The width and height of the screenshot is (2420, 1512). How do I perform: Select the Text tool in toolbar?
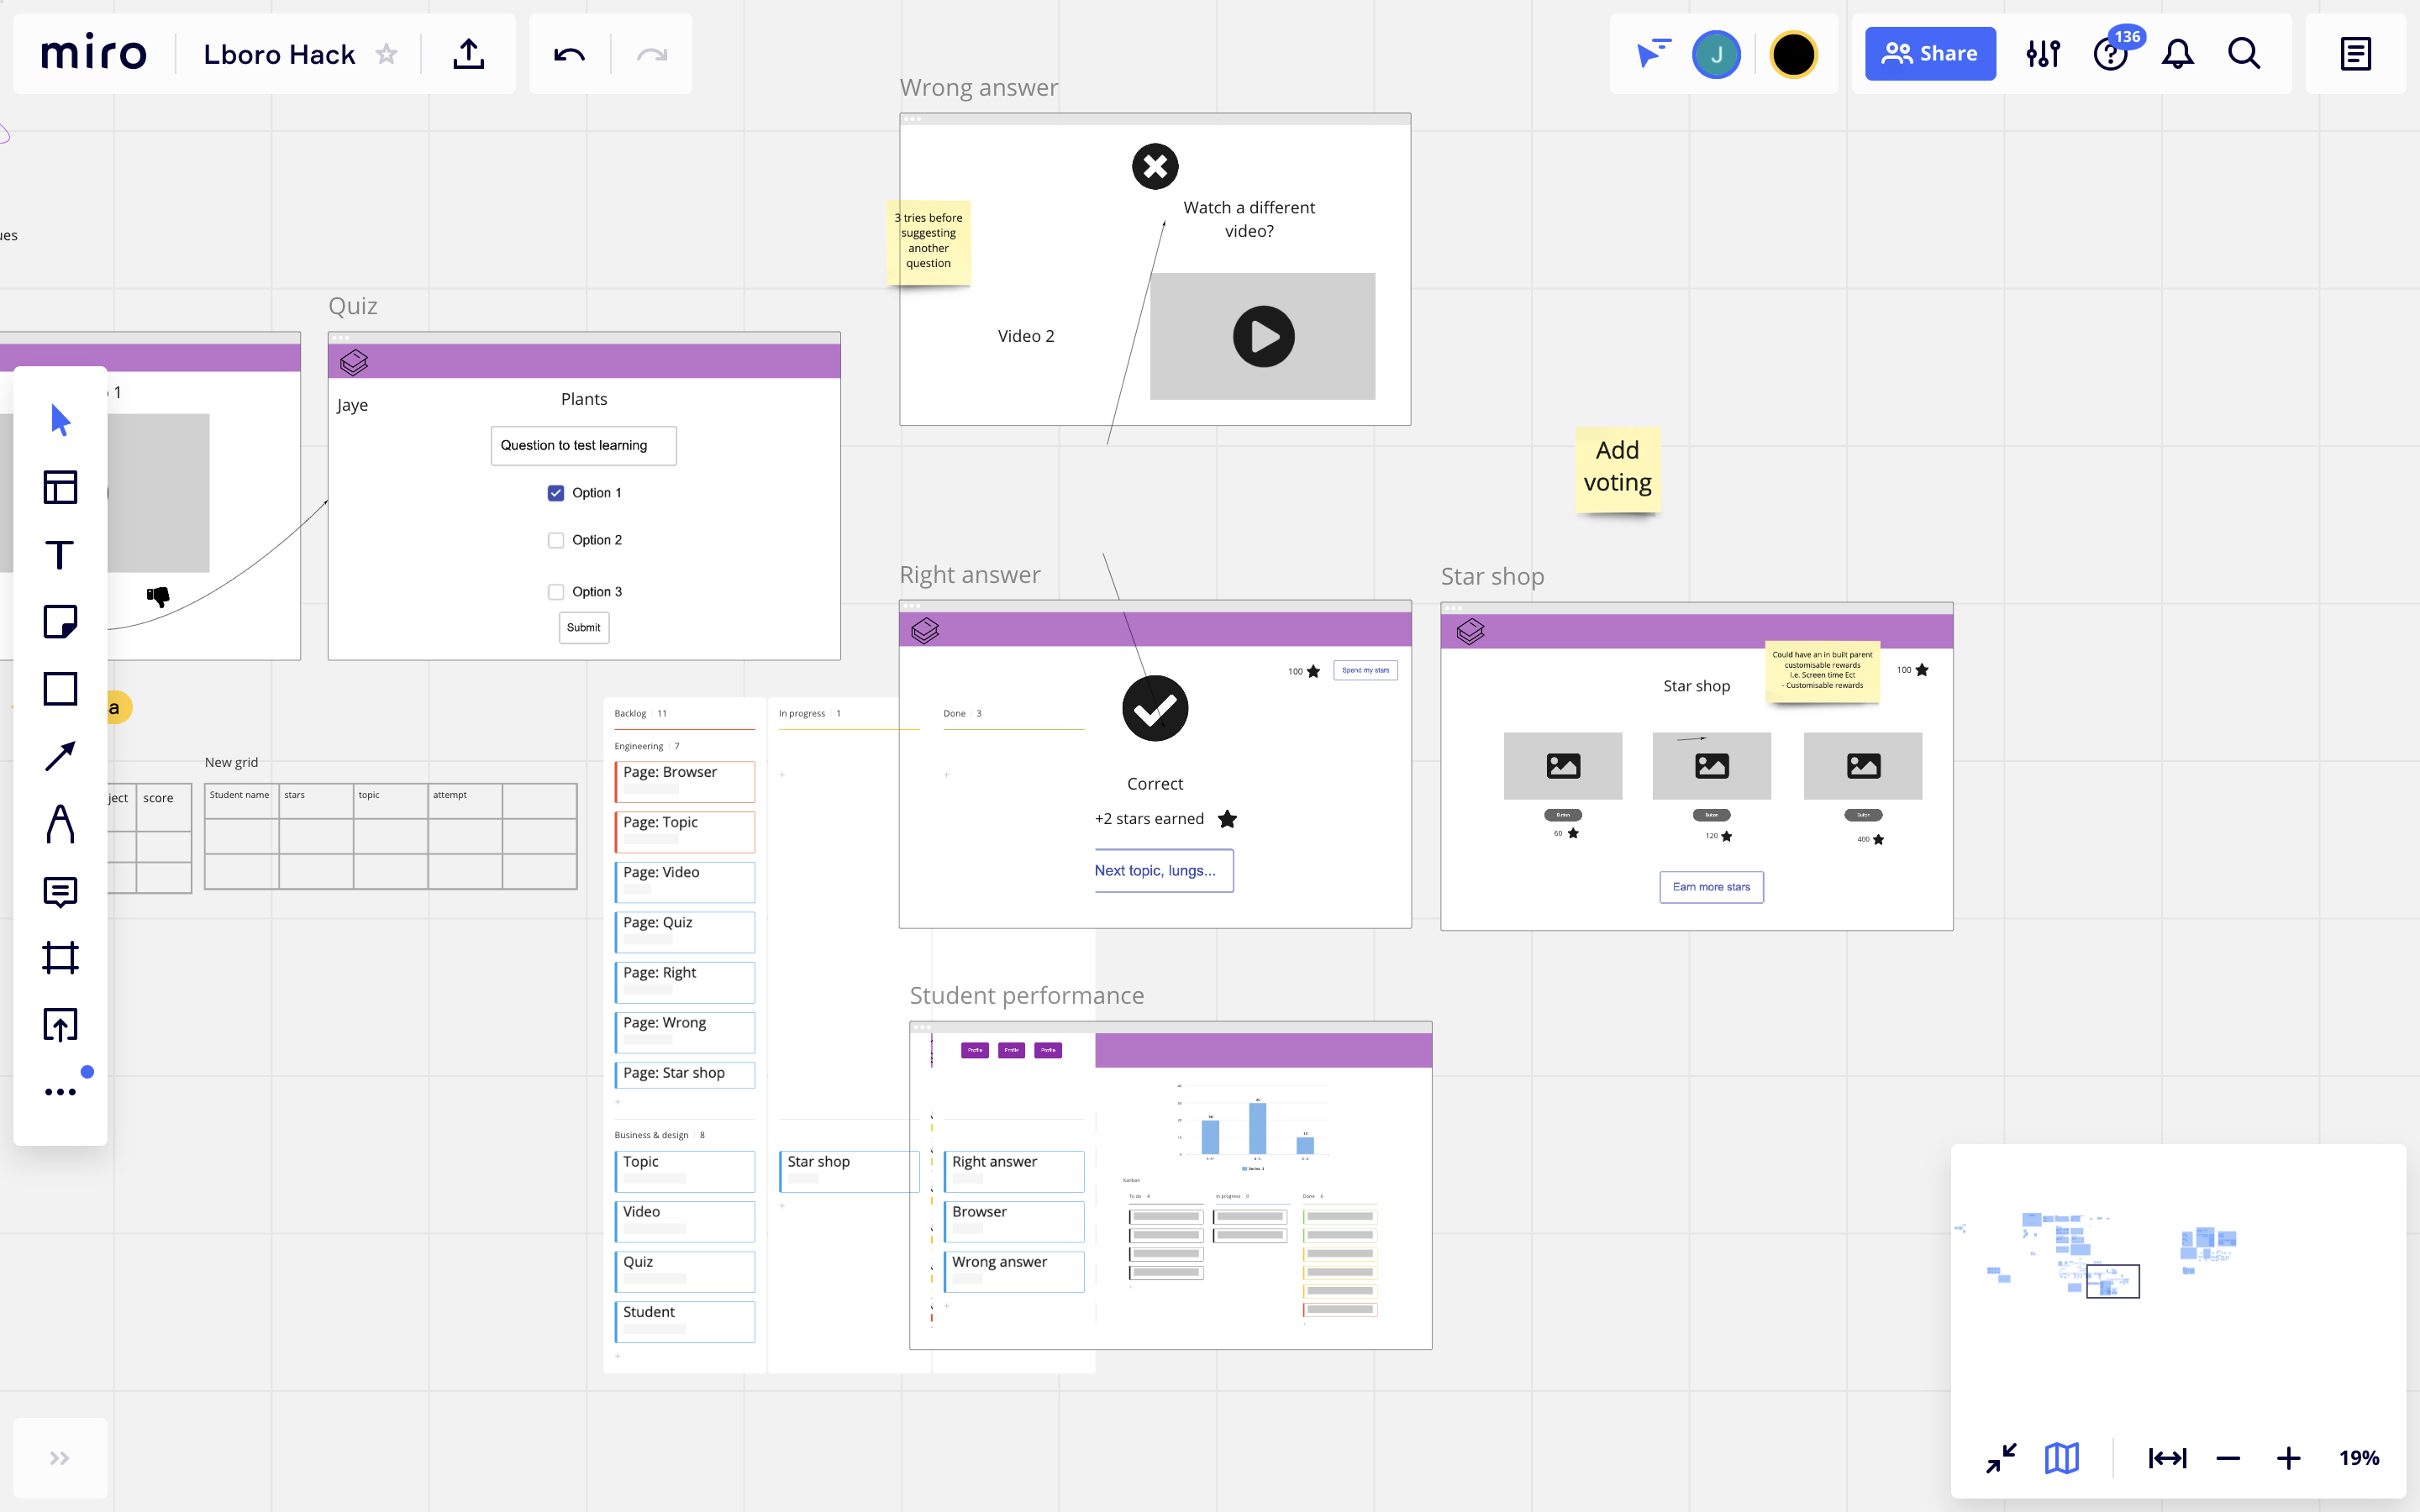click(60, 555)
